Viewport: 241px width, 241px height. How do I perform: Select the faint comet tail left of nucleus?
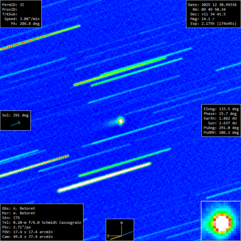(110, 123)
